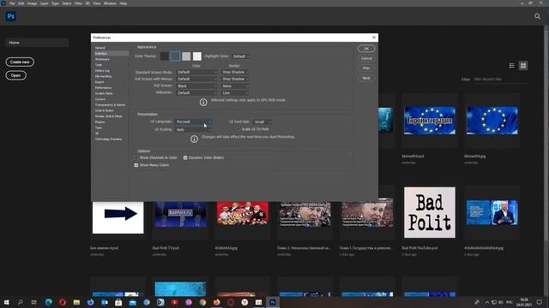Open the Edit menu
The width and height of the screenshot is (549, 308).
click(x=21, y=3)
